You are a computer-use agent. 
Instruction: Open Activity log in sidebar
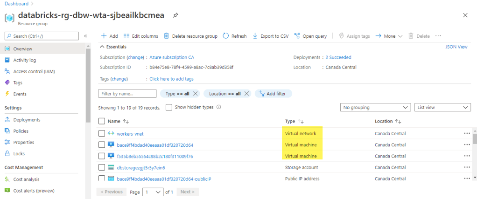[25, 60]
